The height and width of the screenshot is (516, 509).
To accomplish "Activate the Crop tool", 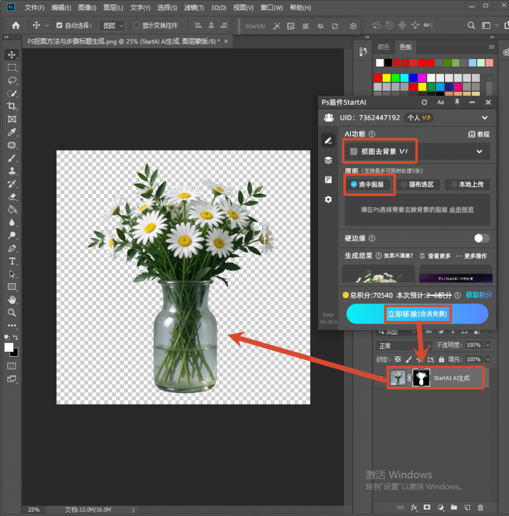I will point(12,106).
